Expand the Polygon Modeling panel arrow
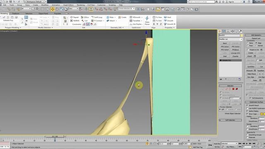The height and width of the screenshot is (149, 265). click(x=20, y=28)
